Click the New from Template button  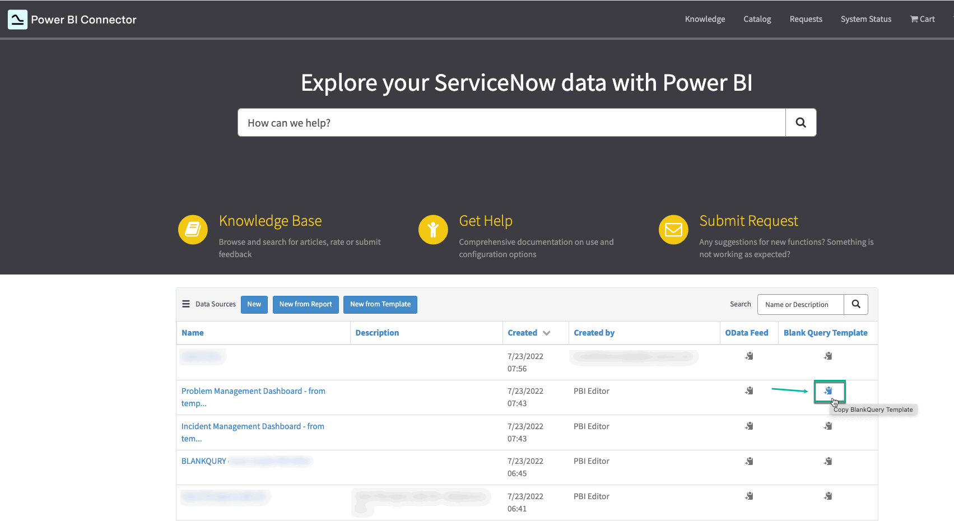click(x=380, y=304)
